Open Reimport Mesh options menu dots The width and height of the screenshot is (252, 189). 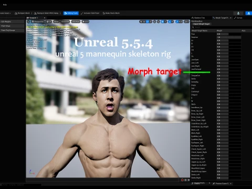[31, 13]
